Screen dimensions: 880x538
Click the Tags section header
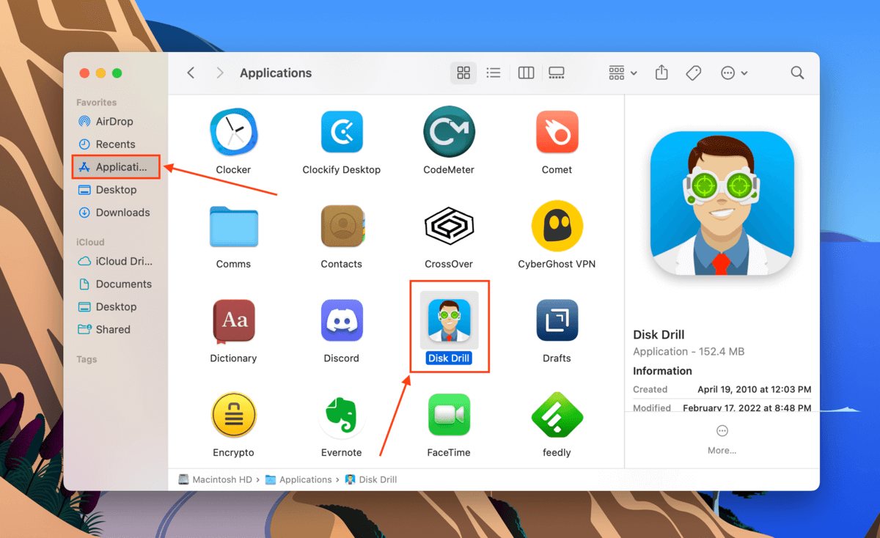87,359
